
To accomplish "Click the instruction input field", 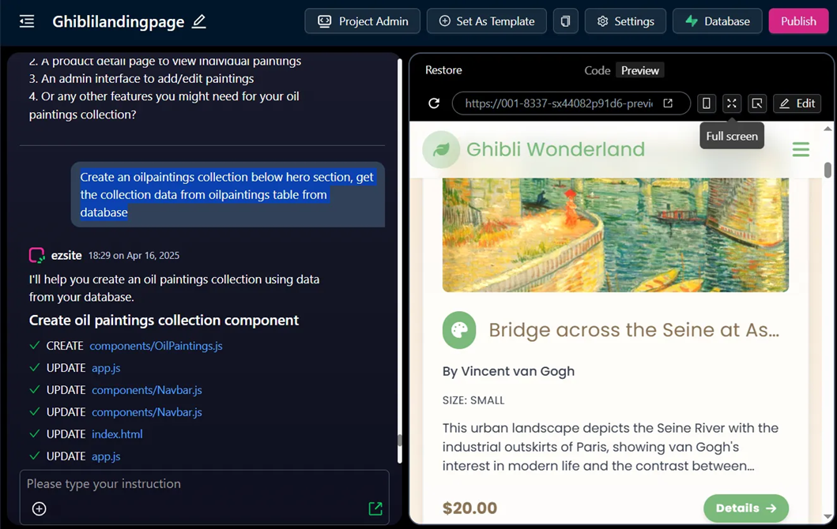I will point(205,484).
